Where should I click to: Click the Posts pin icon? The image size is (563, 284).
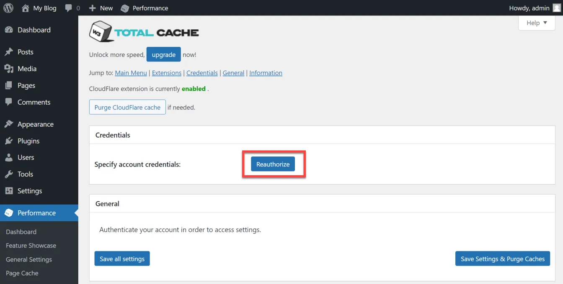click(x=9, y=52)
